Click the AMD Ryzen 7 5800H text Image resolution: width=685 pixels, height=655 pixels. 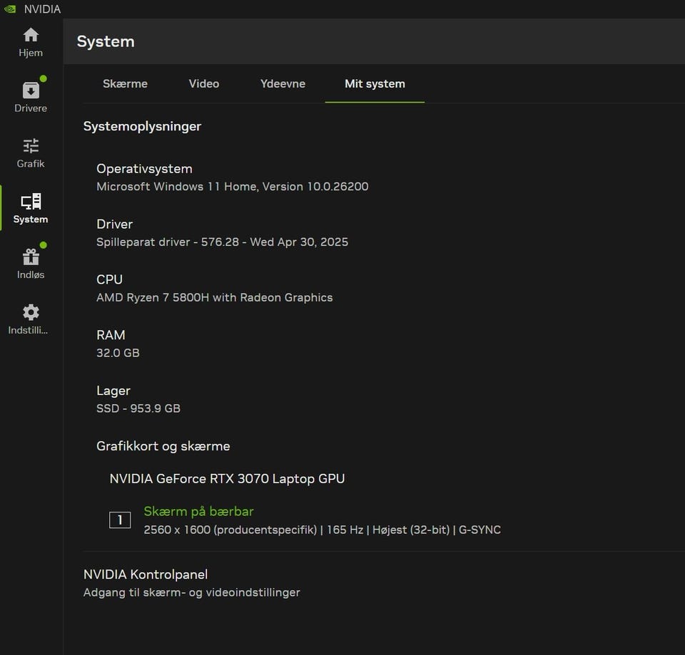click(214, 298)
